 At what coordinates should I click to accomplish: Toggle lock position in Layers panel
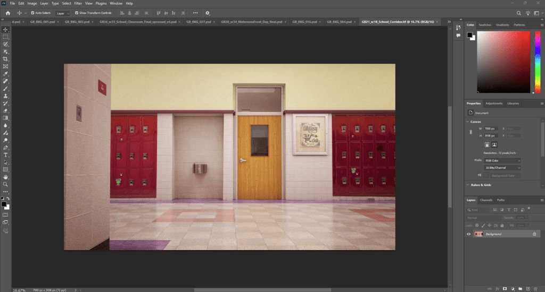click(490, 226)
